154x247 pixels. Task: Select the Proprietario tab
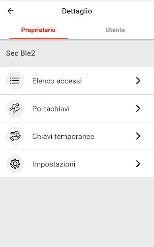click(38, 30)
